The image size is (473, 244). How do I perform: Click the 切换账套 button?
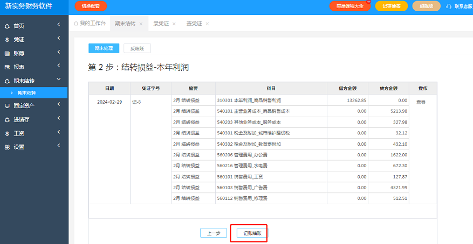(91, 6)
